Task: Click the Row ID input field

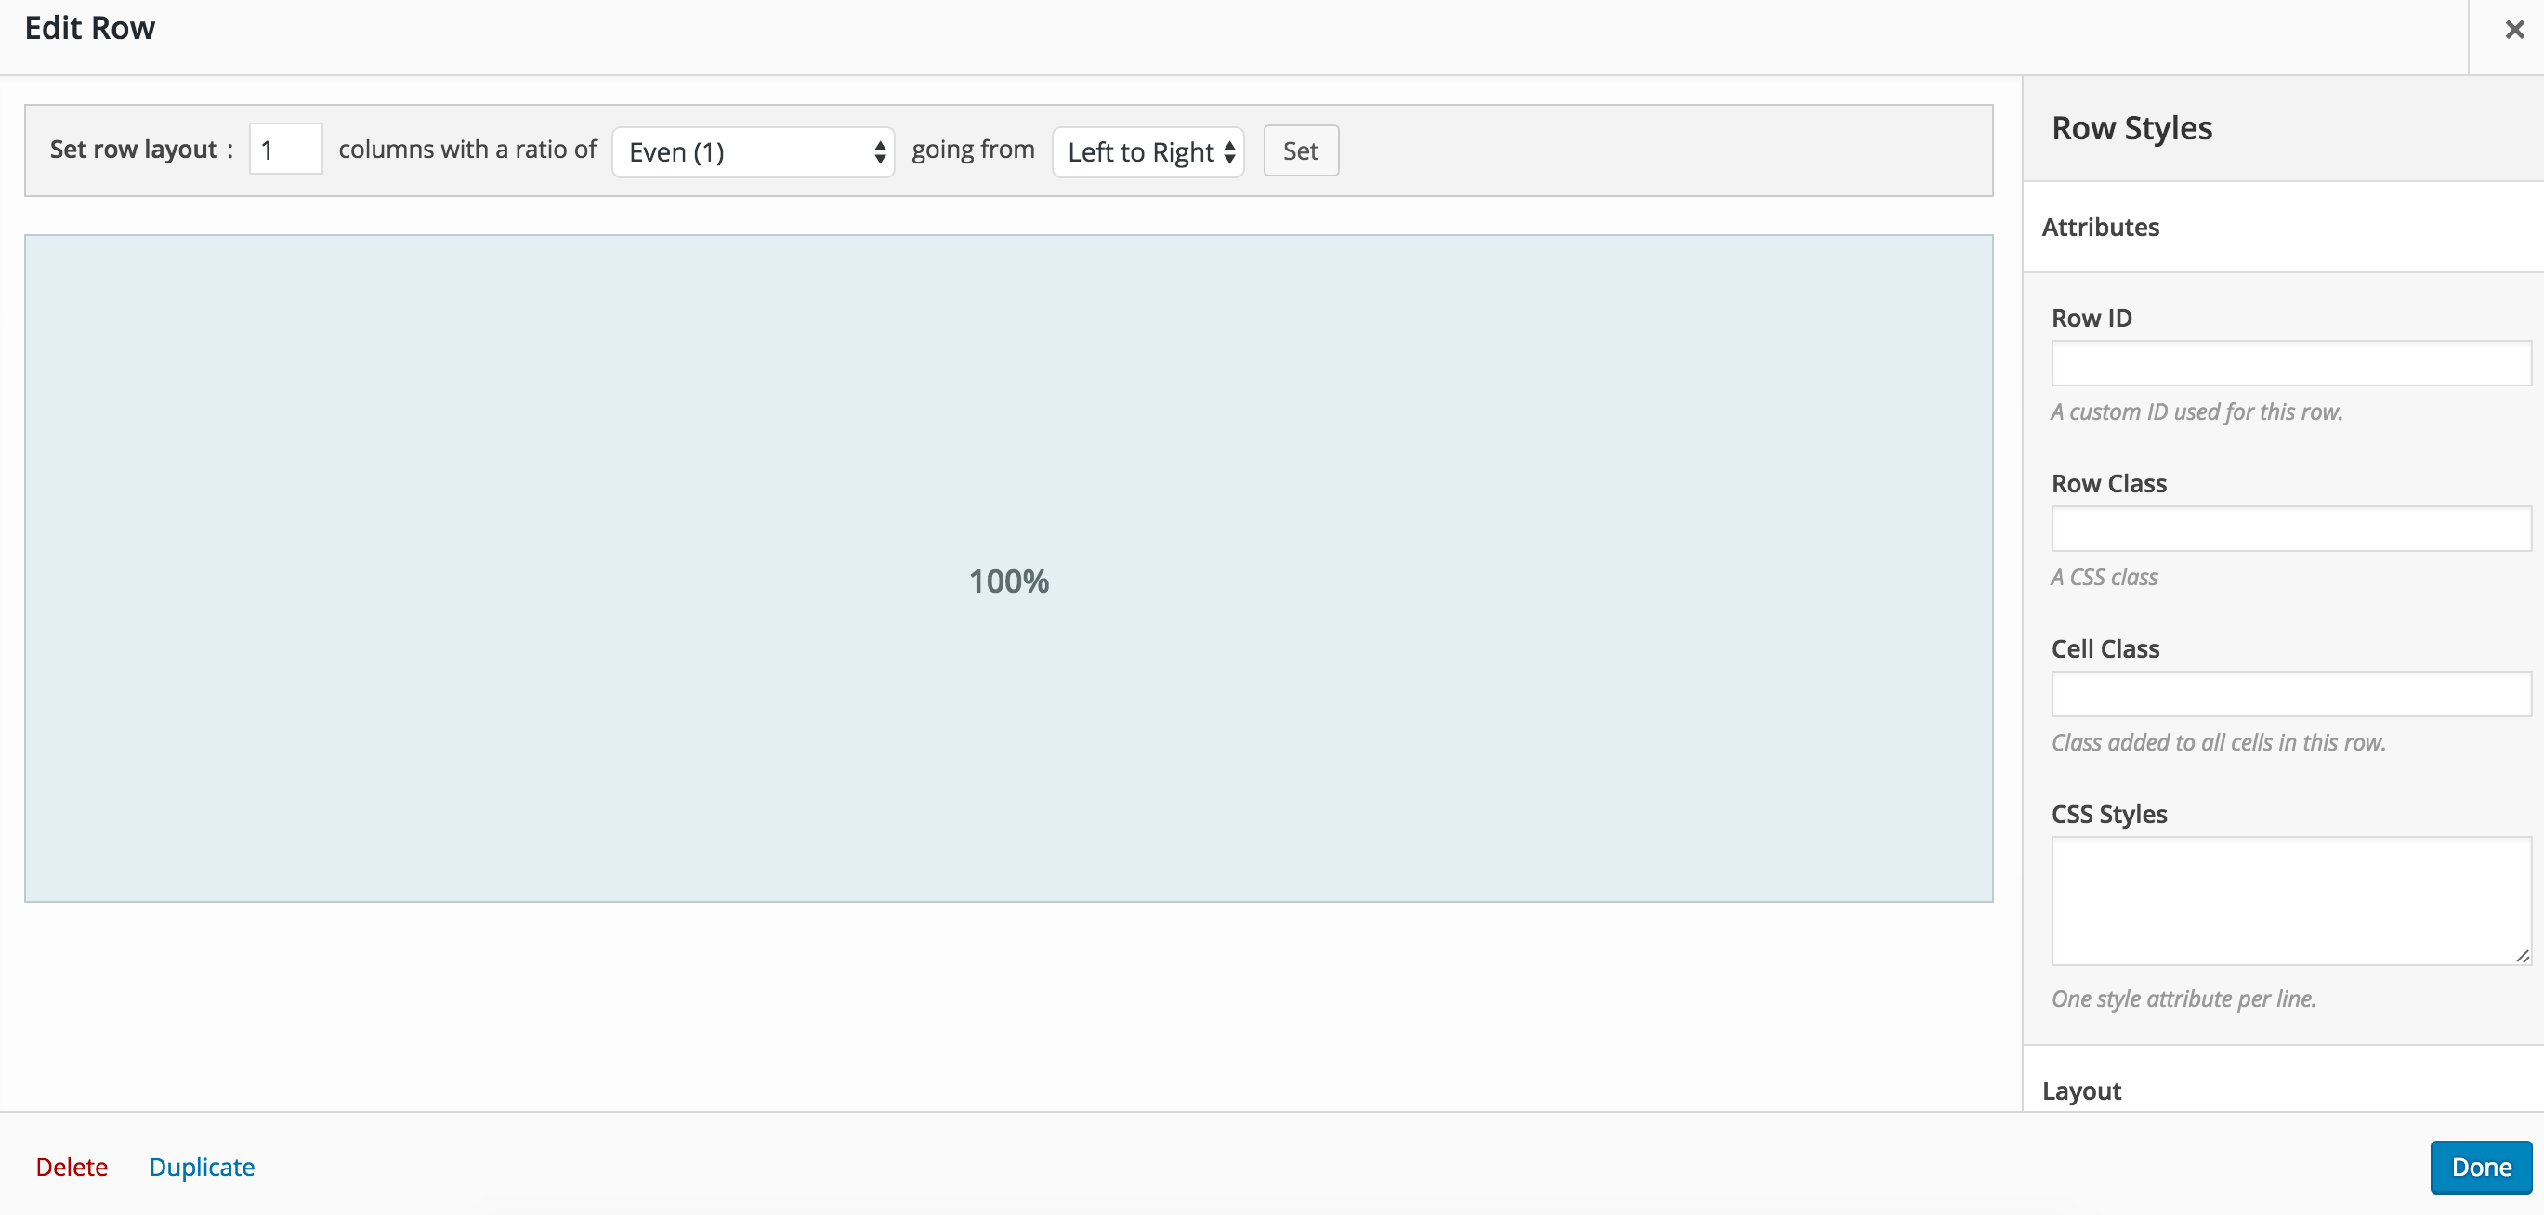Action: click(x=2291, y=363)
